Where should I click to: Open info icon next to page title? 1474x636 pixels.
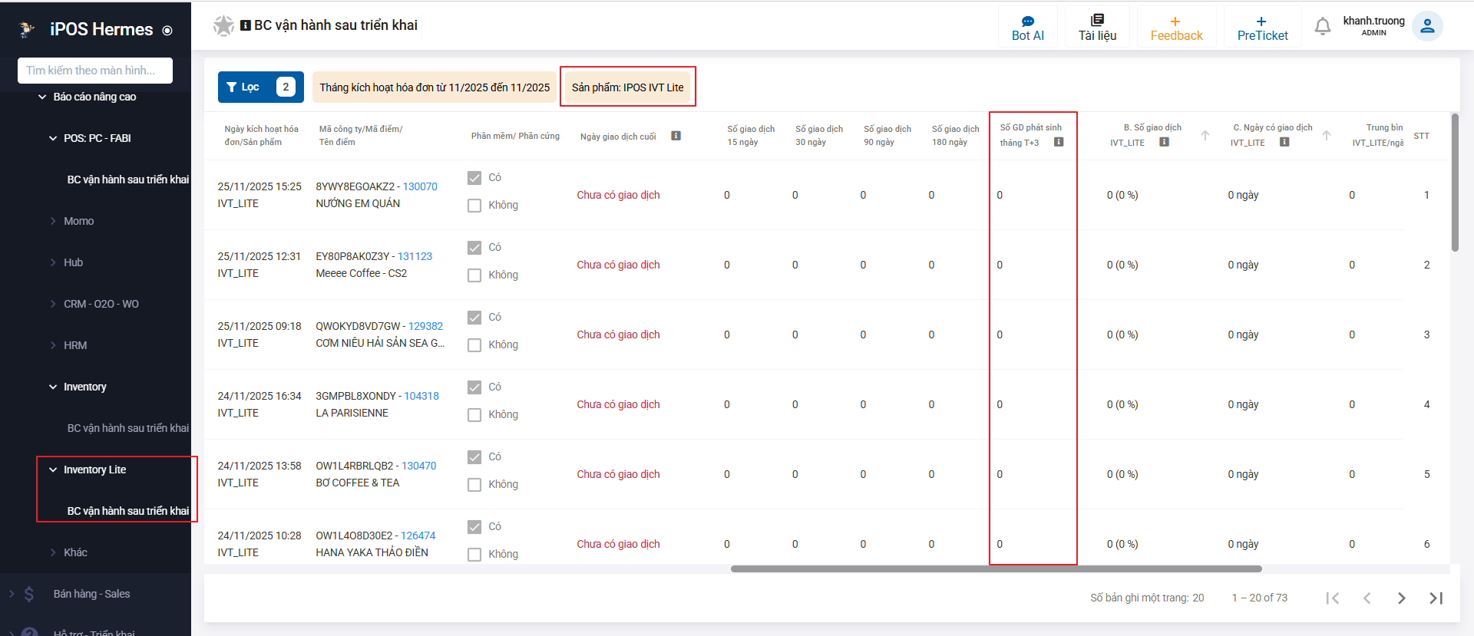click(x=246, y=25)
